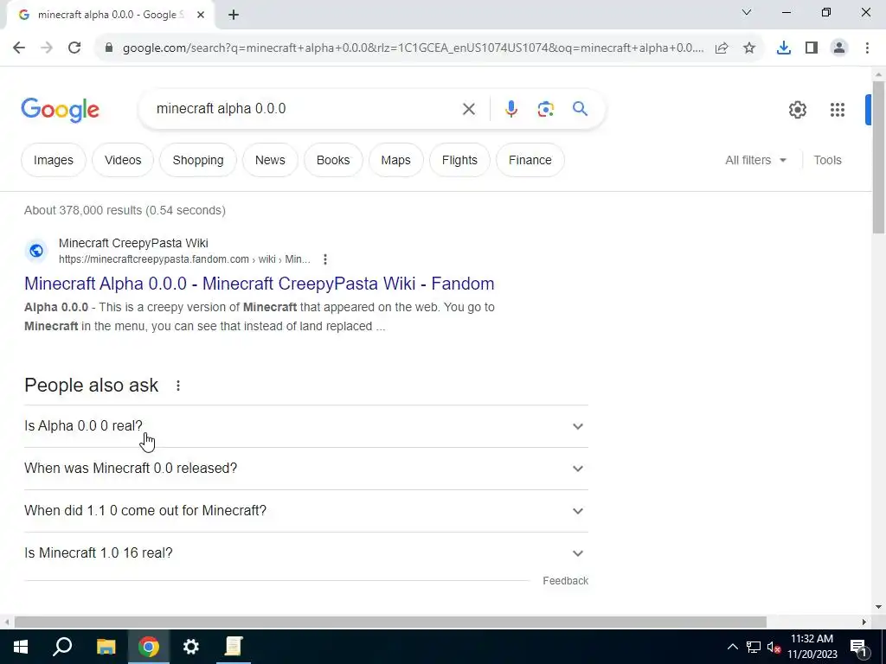
Task: Open Chrome downloads icon
Action: point(783,48)
